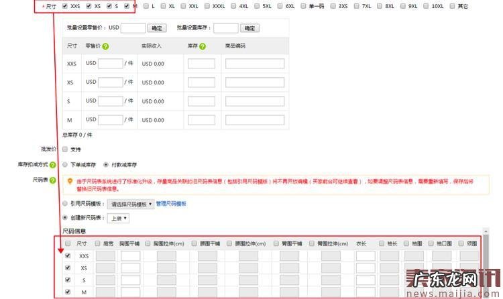
Task: Click the size table vertical scrollbar
Action: tap(486, 263)
